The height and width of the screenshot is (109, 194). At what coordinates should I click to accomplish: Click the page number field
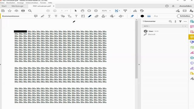coord(62,11)
